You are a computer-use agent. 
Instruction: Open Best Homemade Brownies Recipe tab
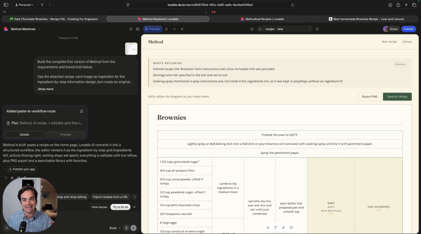pos(366,19)
